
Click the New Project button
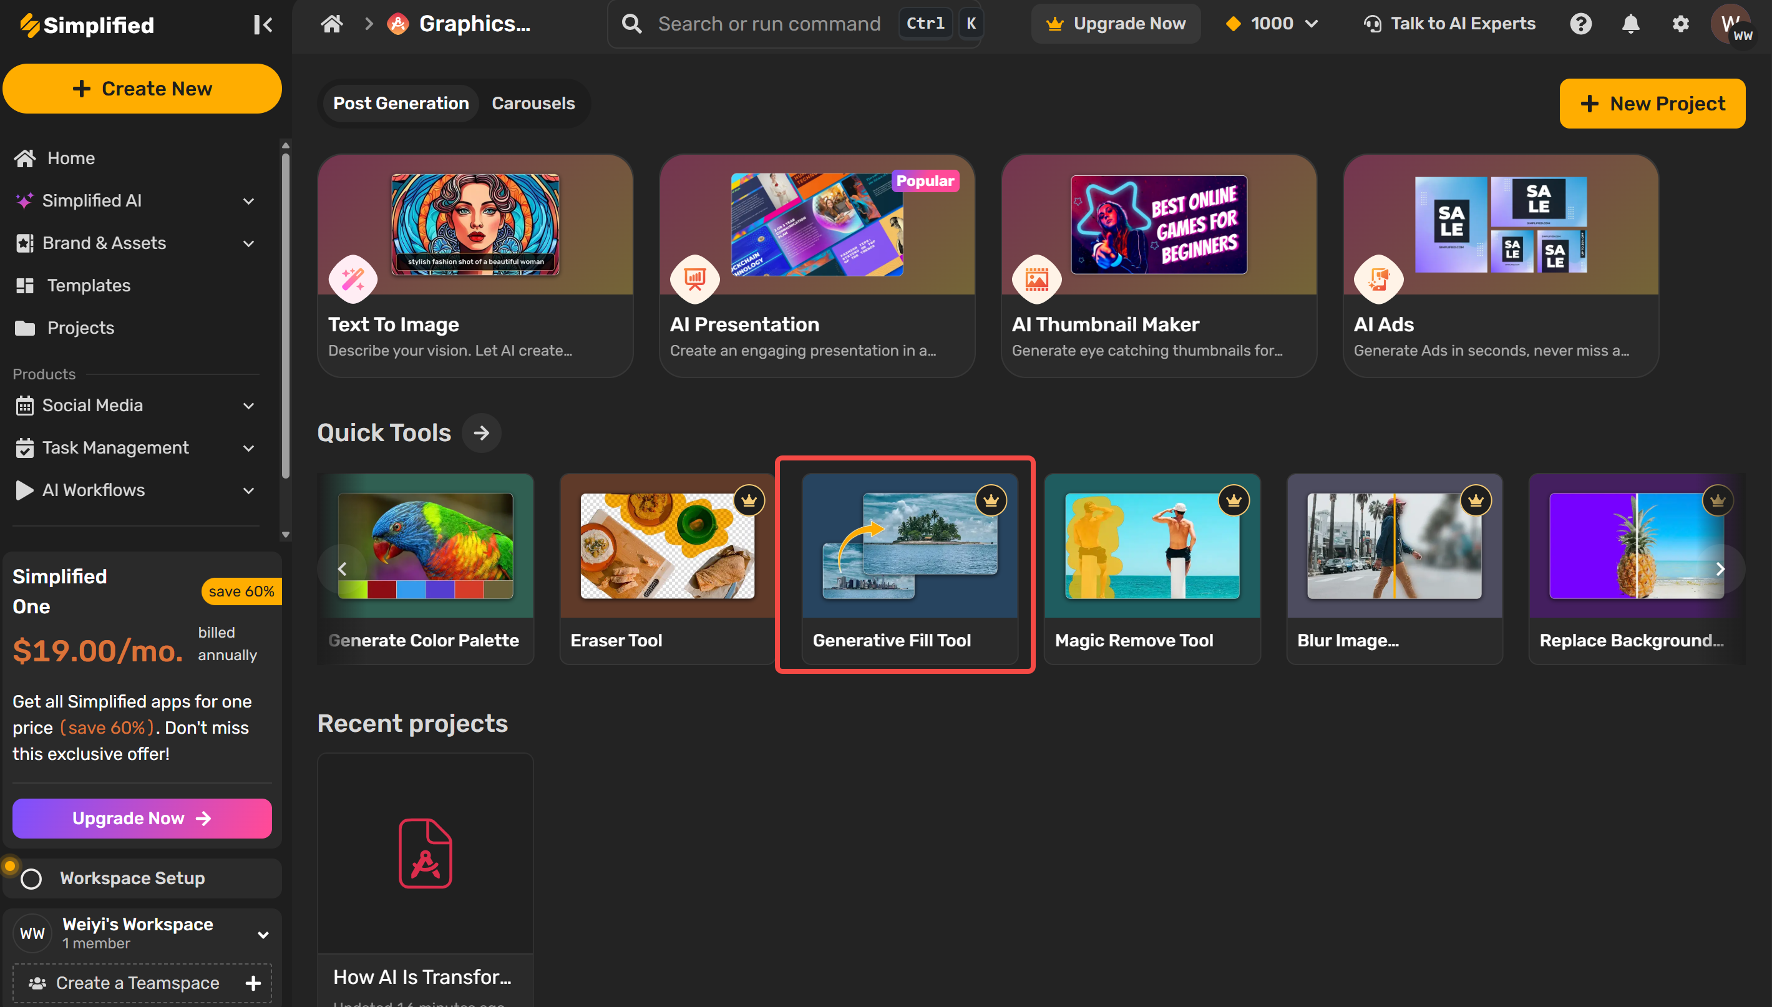coord(1652,104)
